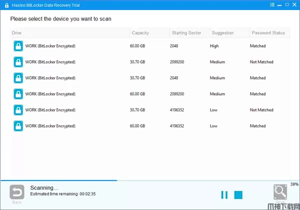Click lock icon of 30.70 GB drive at sector 4196352

(x=18, y=110)
